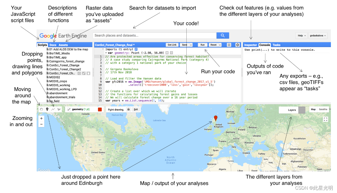Switch map to Map view

tap(313, 109)
